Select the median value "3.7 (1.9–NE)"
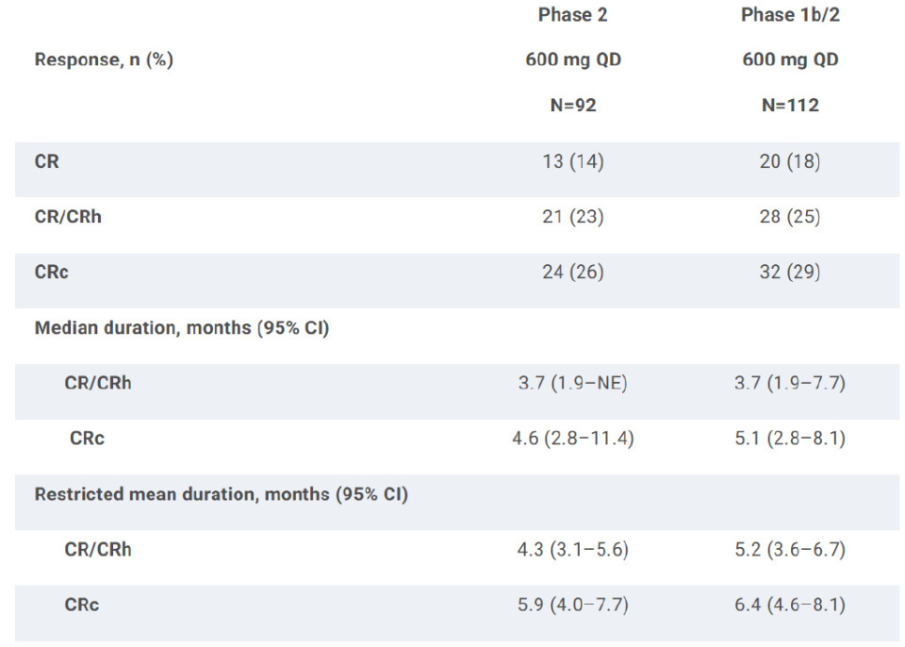 click(x=573, y=384)
